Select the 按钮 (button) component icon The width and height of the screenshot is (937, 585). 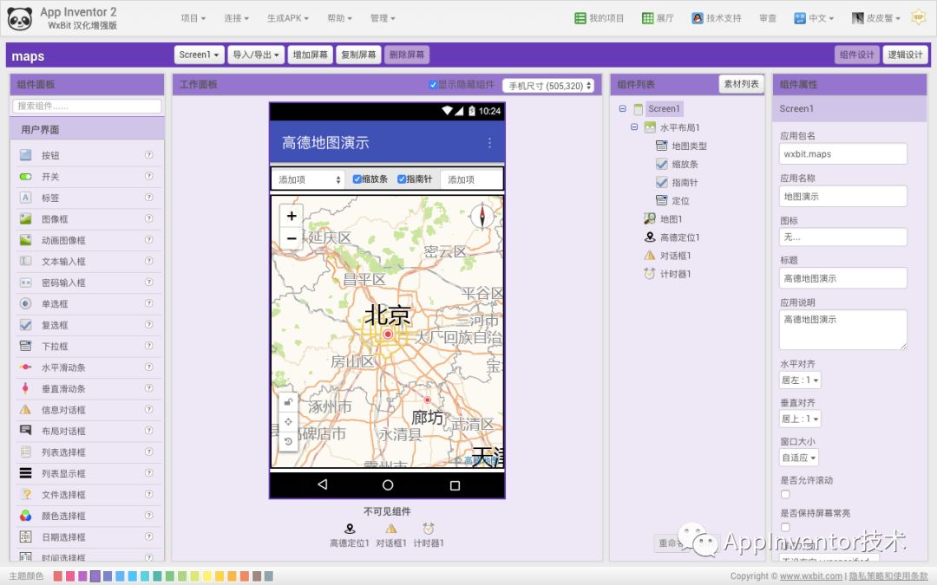(26, 155)
